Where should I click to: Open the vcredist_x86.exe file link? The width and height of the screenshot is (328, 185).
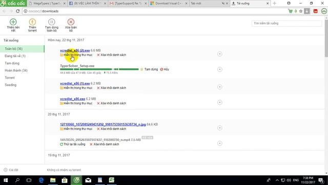click(x=73, y=99)
